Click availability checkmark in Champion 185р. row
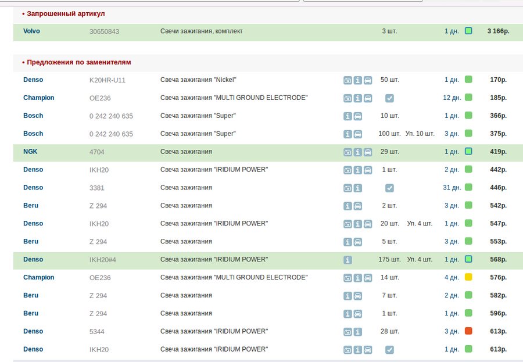 [x=389, y=98]
